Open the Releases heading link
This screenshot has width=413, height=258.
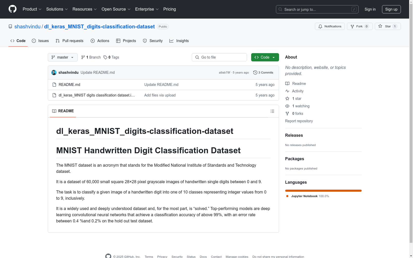point(294,135)
